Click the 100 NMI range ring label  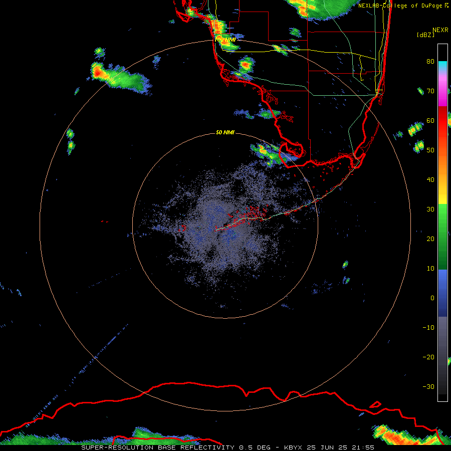click(225, 40)
